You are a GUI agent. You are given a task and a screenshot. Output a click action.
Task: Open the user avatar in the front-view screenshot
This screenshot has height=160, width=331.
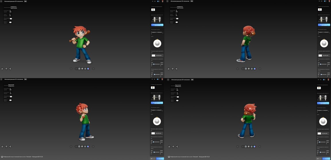click(x=163, y=1)
